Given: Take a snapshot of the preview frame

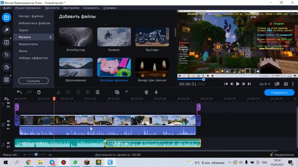Looking at the screenshot, I should coord(285,84).
